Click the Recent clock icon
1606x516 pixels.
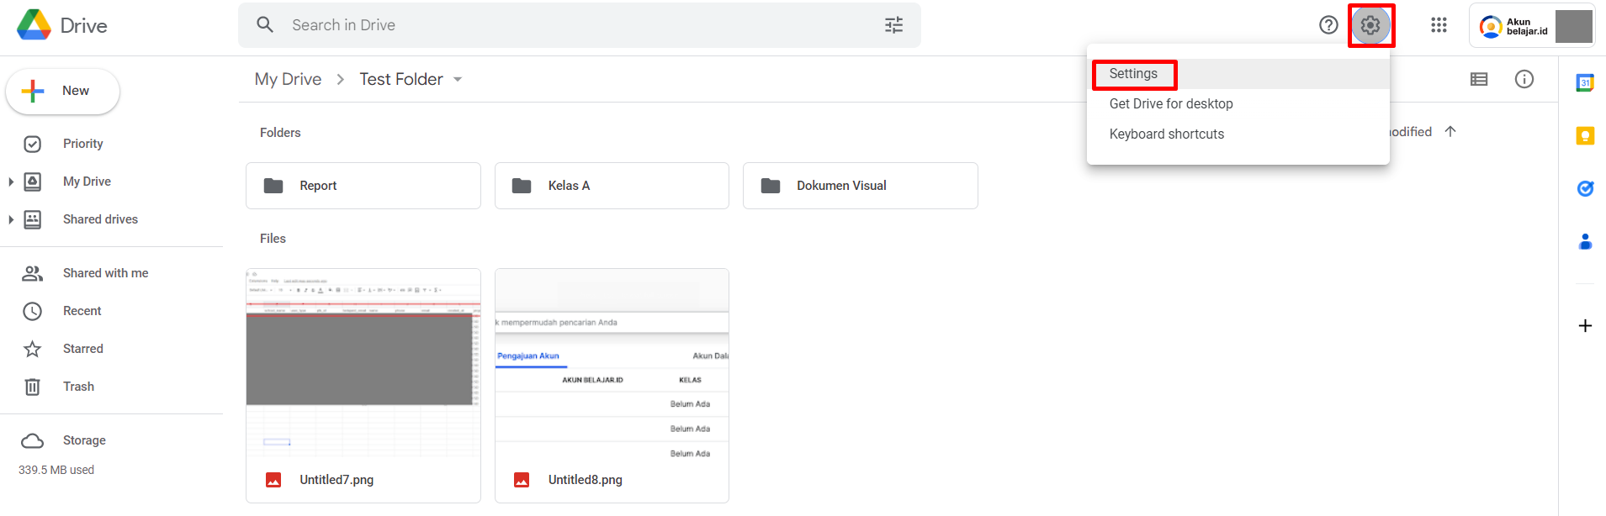point(32,311)
